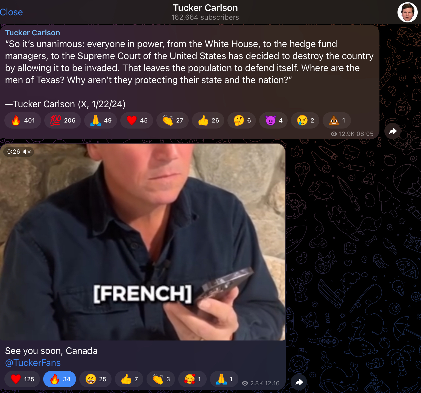The width and height of the screenshot is (421, 393).
Task: Open the @TuckerFans mention link
Action: point(33,363)
